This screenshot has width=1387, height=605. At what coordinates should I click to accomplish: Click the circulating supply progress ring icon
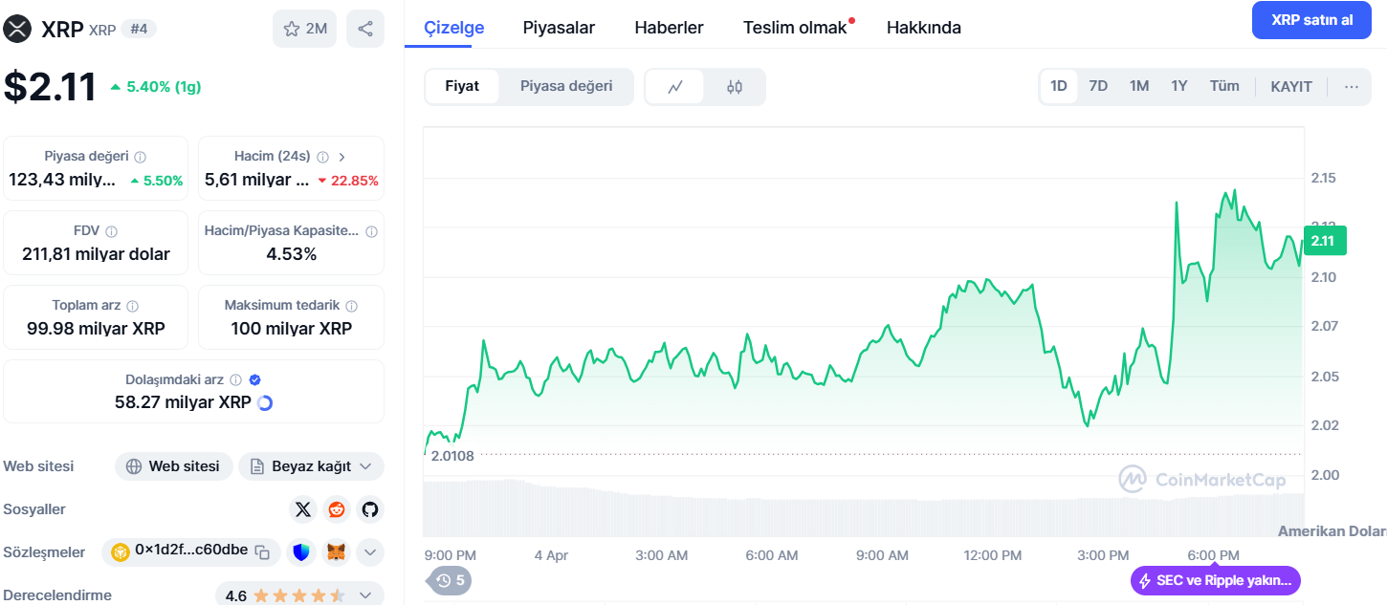tap(265, 403)
